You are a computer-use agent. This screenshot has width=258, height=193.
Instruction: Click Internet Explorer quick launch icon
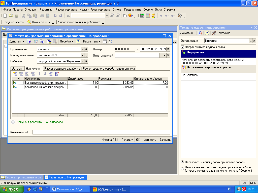click(35, 189)
